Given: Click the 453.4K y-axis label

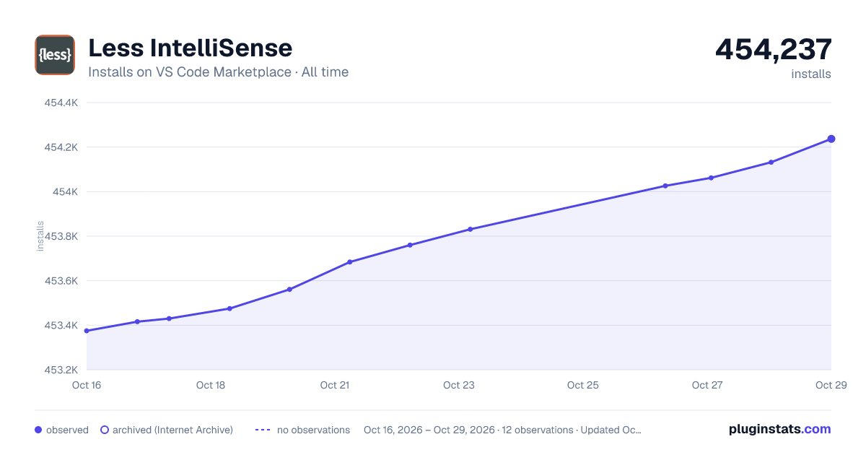Looking at the screenshot, I should 61,326.
